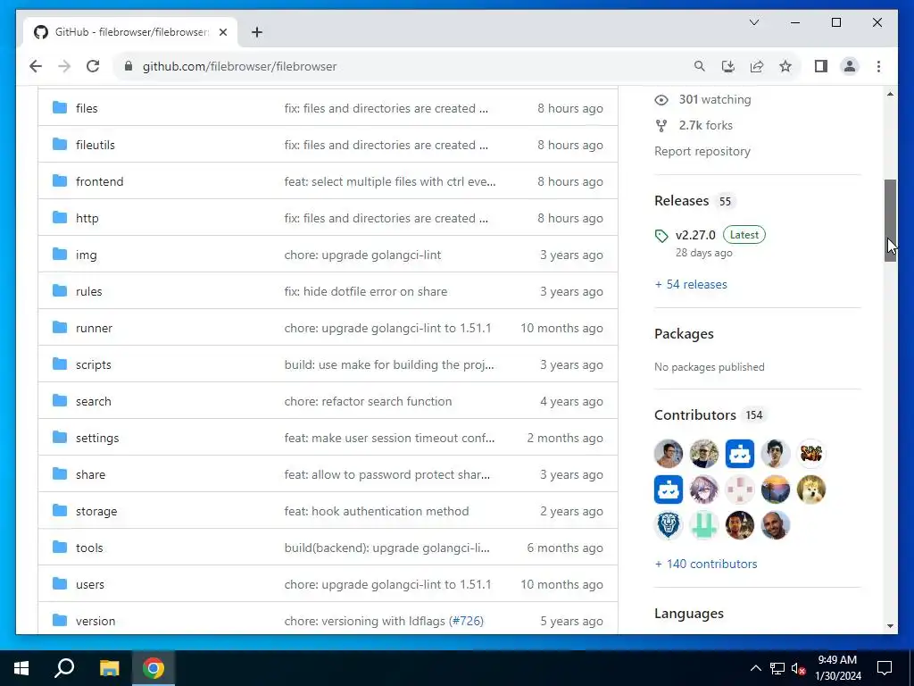Viewport: 914px width, 686px height.
Task: Reload the GitHub page
Action: [93, 66]
